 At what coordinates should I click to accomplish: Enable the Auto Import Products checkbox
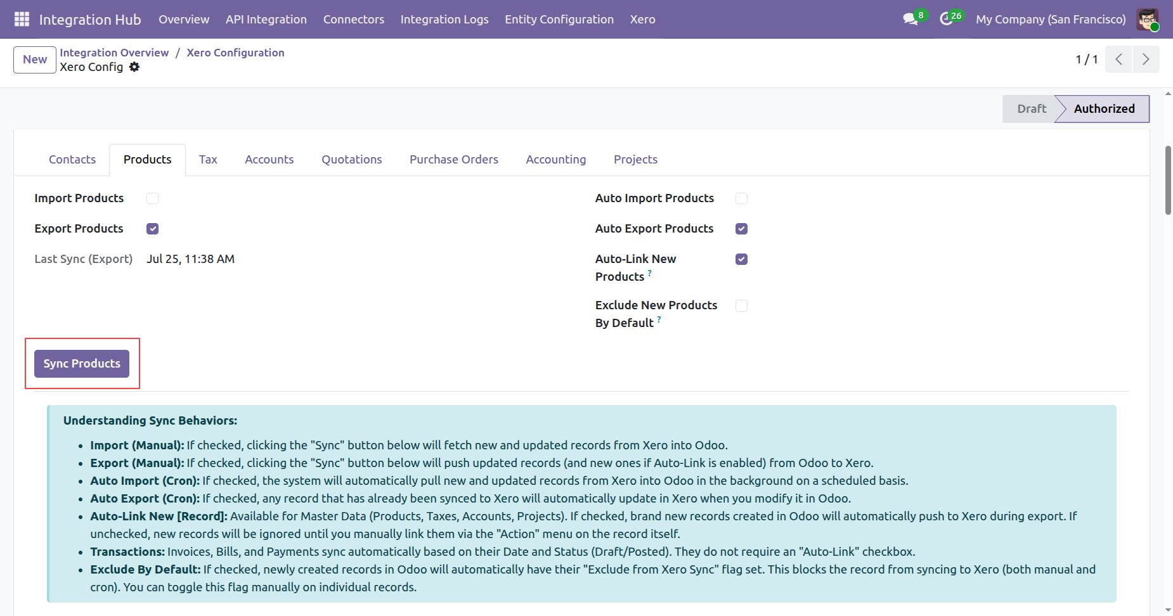point(742,198)
